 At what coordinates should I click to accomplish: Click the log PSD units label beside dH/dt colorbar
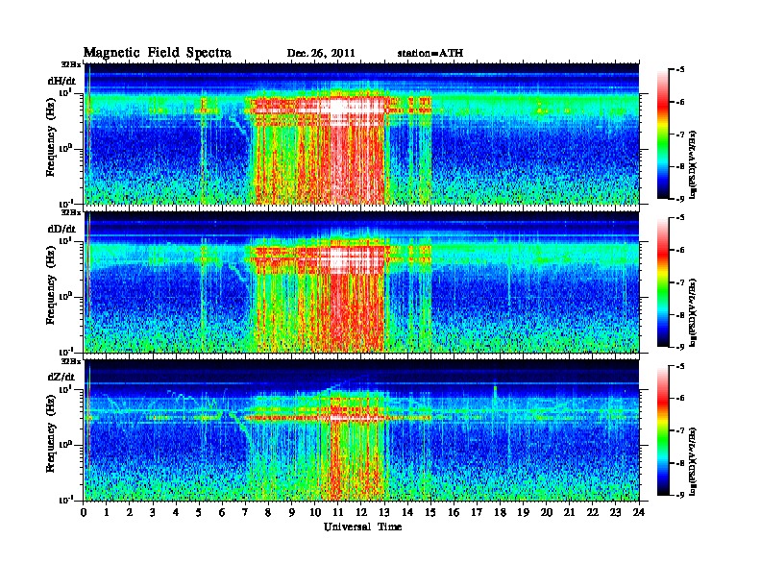693,165
